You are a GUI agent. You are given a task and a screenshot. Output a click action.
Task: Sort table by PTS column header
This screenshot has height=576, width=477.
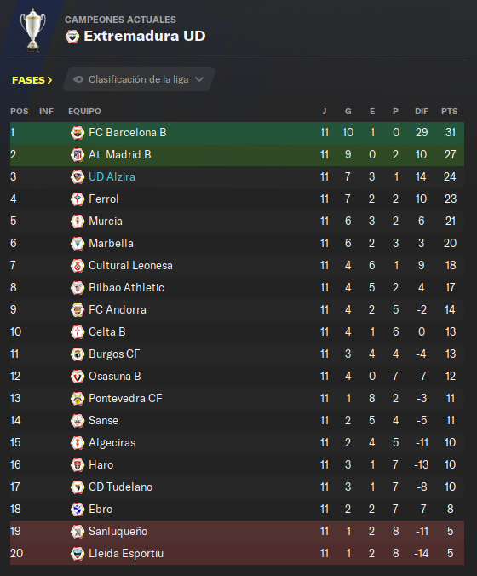point(450,112)
